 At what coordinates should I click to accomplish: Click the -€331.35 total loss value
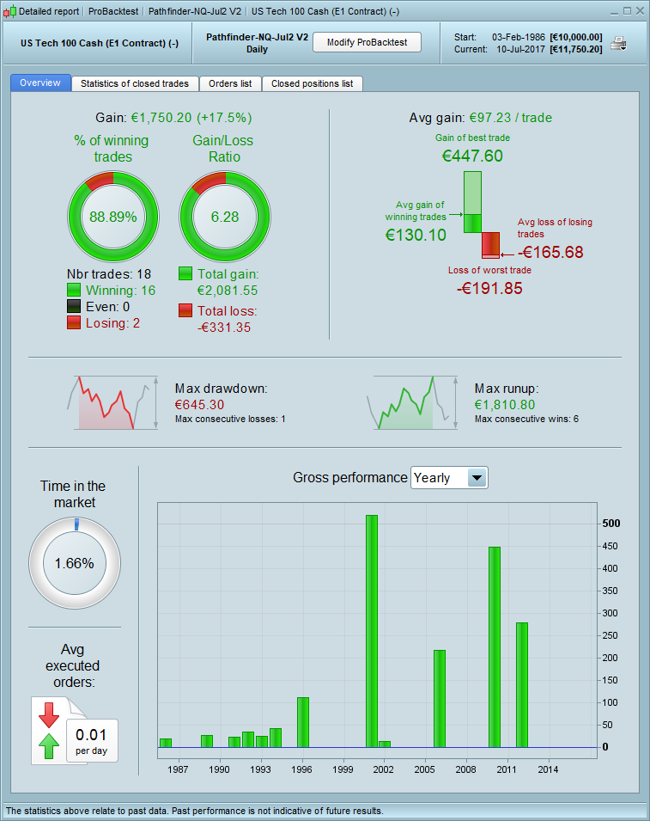click(224, 327)
